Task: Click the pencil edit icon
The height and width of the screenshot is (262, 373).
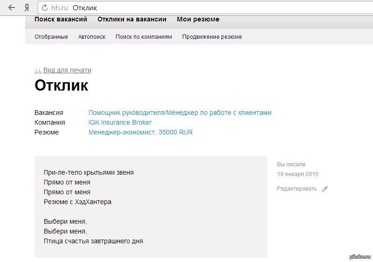Action: point(325,189)
